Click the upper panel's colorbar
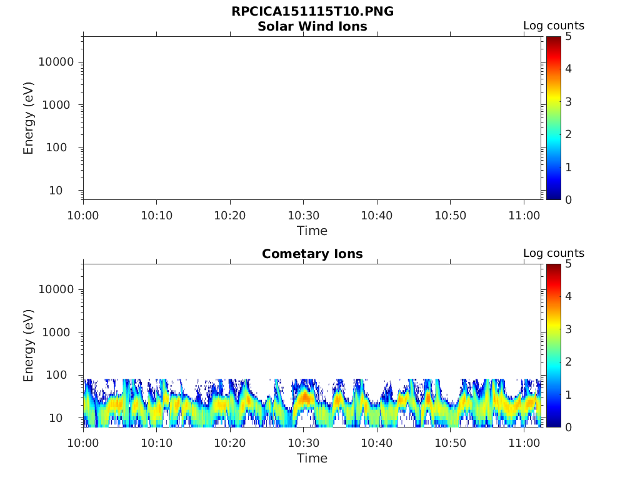 click(x=554, y=118)
